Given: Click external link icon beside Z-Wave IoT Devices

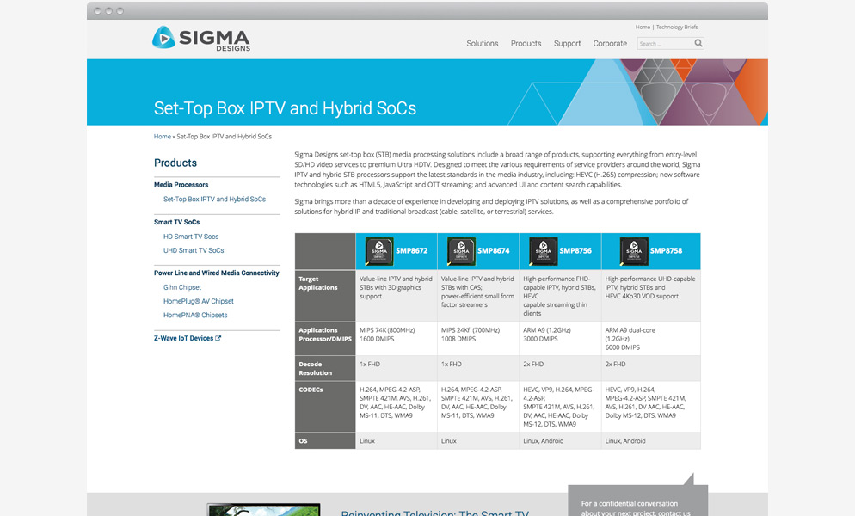Looking at the screenshot, I should (x=218, y=338).
